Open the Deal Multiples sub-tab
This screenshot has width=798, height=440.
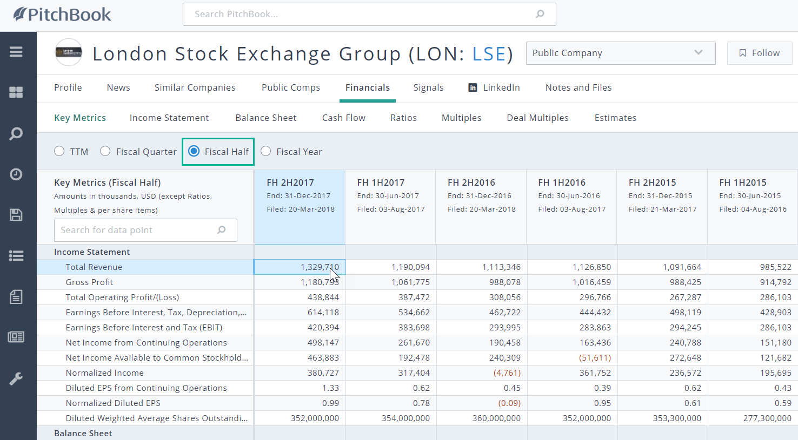pos(537,118)
